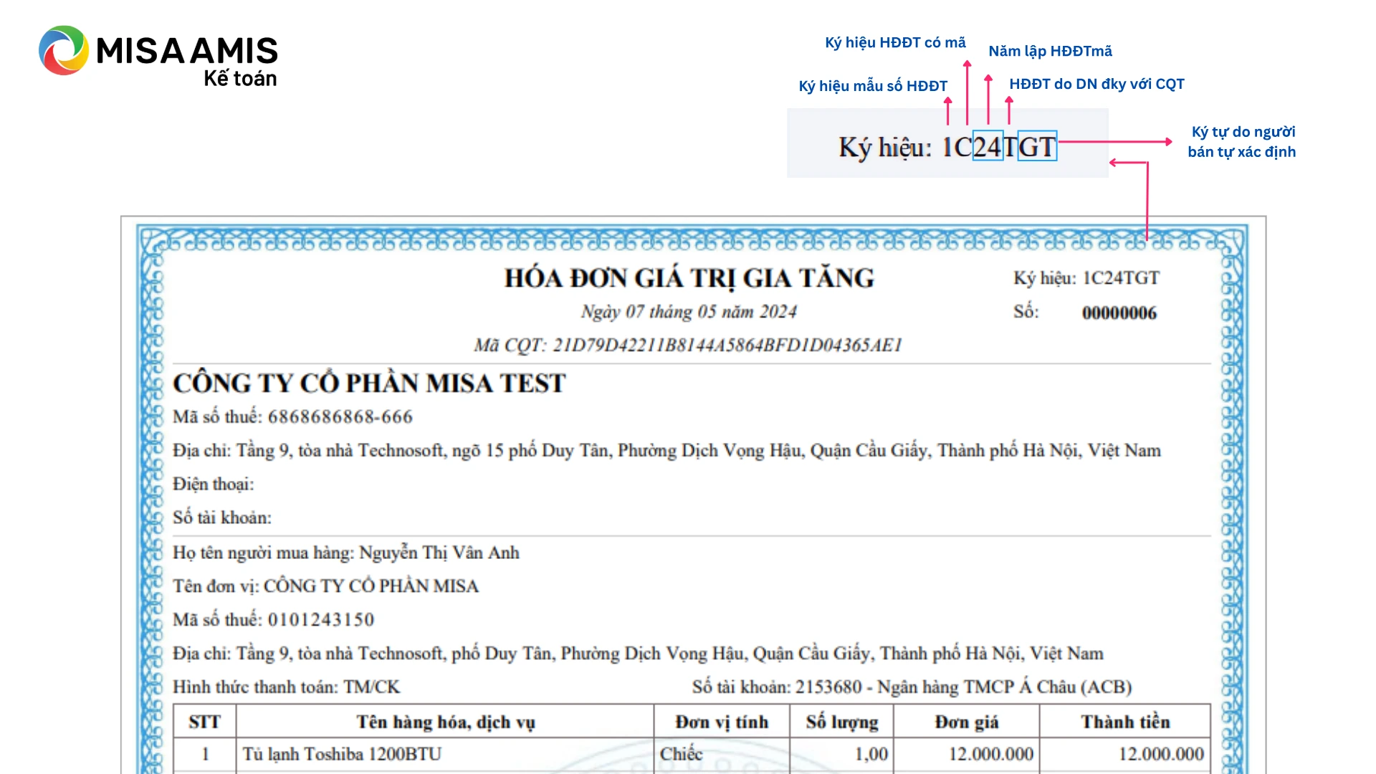
Task: Click the invoice number 00000006
Action: click(x=1119, y=313)
